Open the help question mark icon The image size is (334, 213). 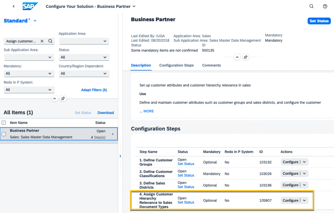point(325,6)
